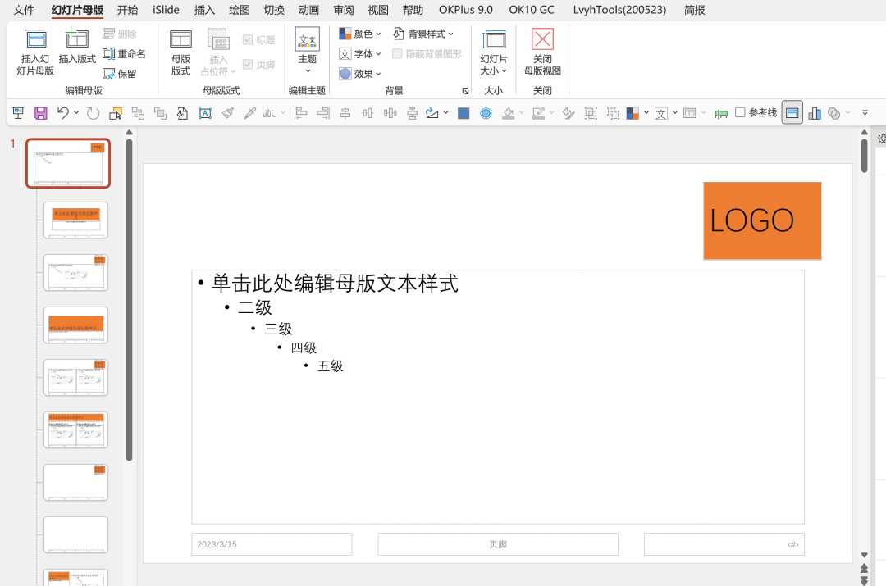Select the first slide master thumbnail

[68, 163]
